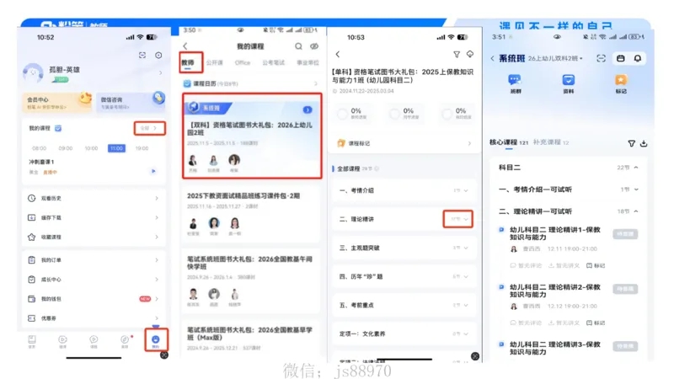Open 我的订单 clipboard icon

31,260
